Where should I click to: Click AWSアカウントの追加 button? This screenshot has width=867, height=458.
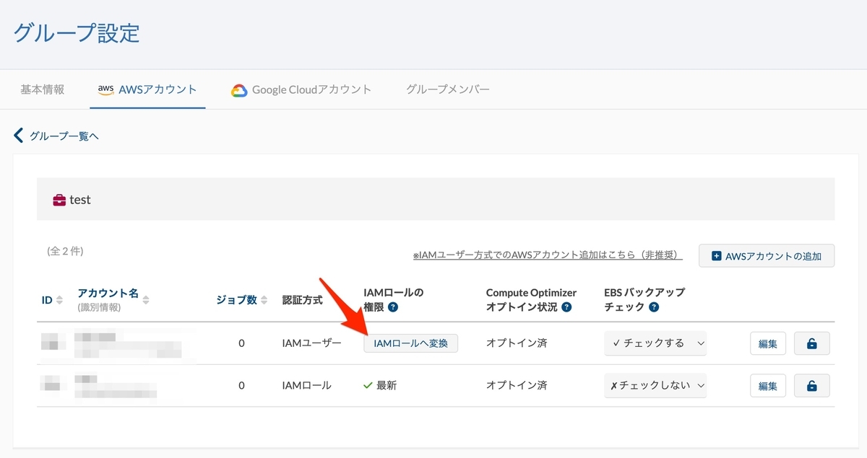click(x=766, y=256)
